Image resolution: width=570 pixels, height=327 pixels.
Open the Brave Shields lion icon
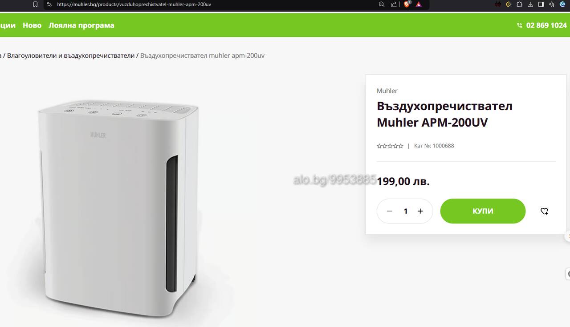tap(407, 4)
